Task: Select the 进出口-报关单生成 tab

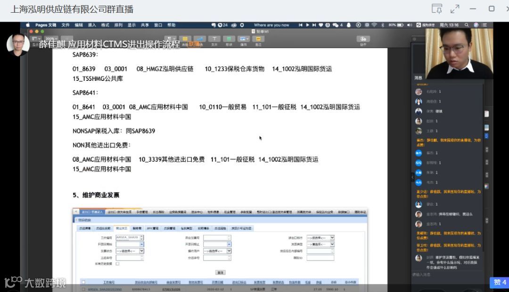Action: [120, 212]
